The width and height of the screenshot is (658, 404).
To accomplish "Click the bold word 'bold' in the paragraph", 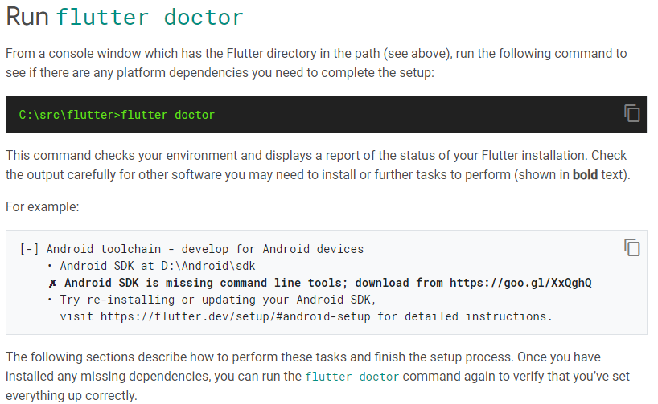I will pos(585,174).
